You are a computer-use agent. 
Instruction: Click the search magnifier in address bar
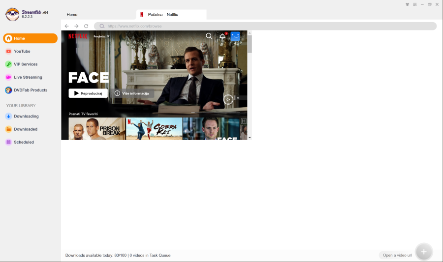point(102,26)
